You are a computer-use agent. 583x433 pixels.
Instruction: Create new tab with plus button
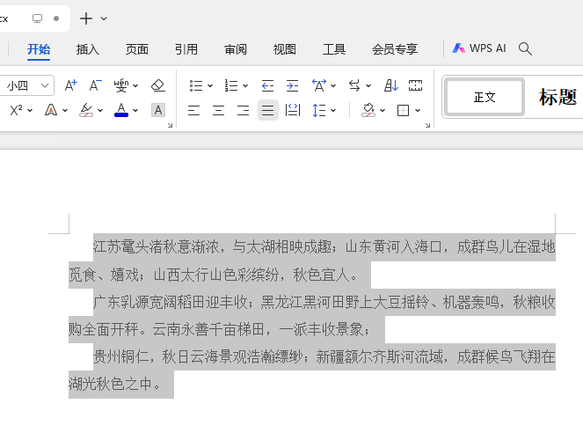[86, 18]
